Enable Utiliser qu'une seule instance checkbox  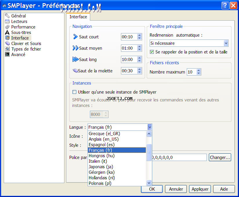coord(74,92)
